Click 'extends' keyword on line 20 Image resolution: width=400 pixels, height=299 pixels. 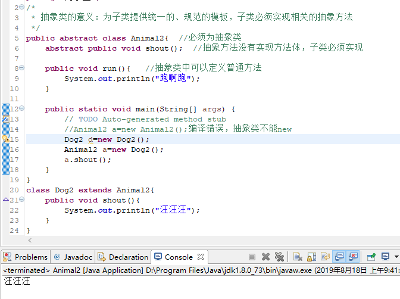95,191
